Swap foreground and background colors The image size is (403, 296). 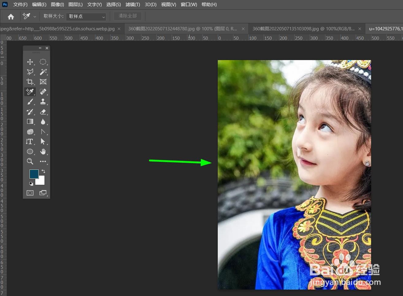(43, 171)
